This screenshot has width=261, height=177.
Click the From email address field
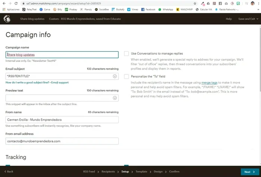pos(62,141)
